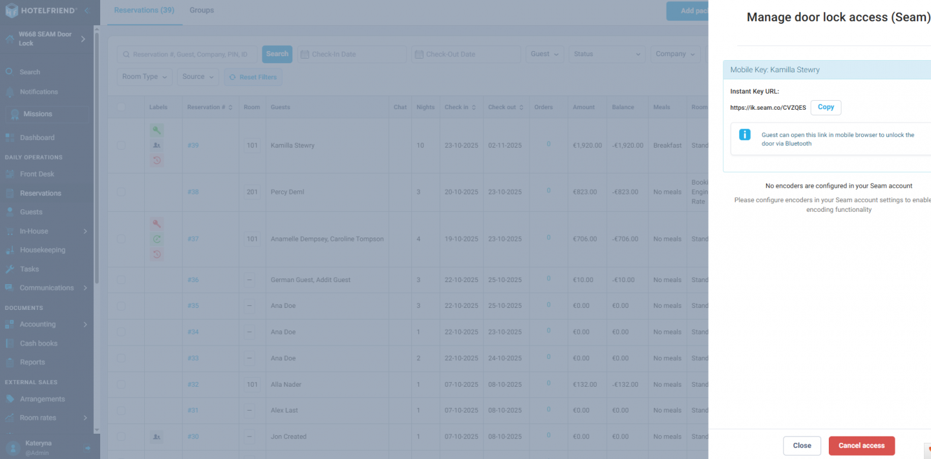
Task: Click guests label icon on reservation #30
Action: point(156,437)
